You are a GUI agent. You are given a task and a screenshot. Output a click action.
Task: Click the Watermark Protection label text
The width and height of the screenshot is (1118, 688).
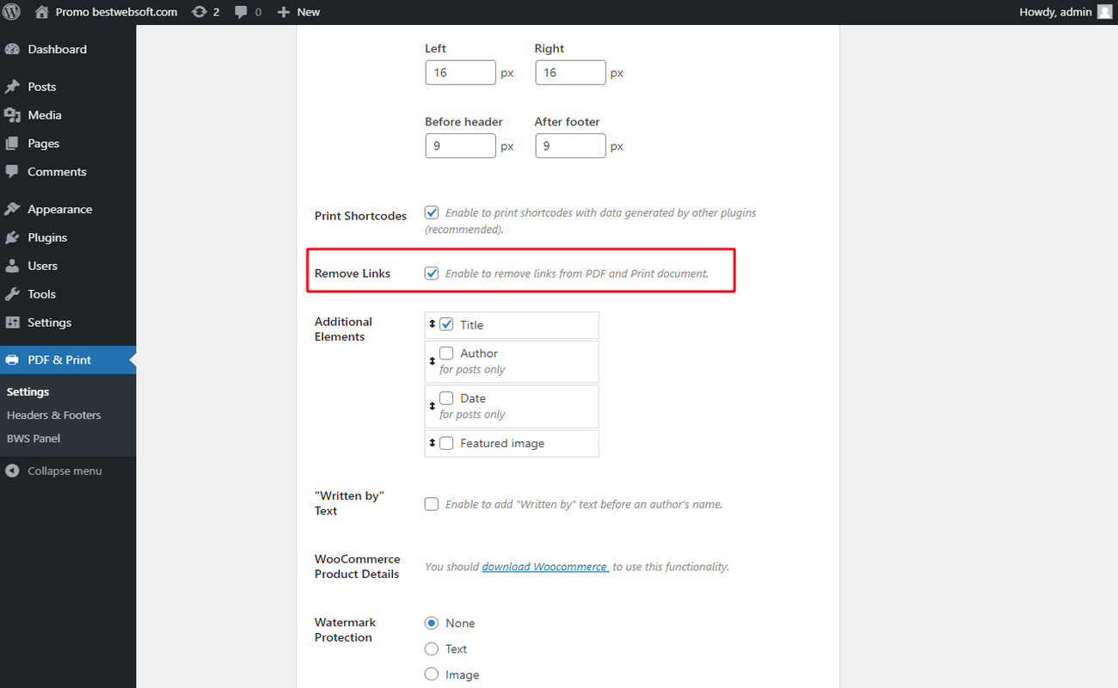coord(345,630)
